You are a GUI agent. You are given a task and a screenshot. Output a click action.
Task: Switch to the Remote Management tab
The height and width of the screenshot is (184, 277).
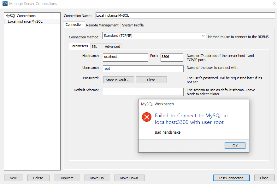coord(102,25)
